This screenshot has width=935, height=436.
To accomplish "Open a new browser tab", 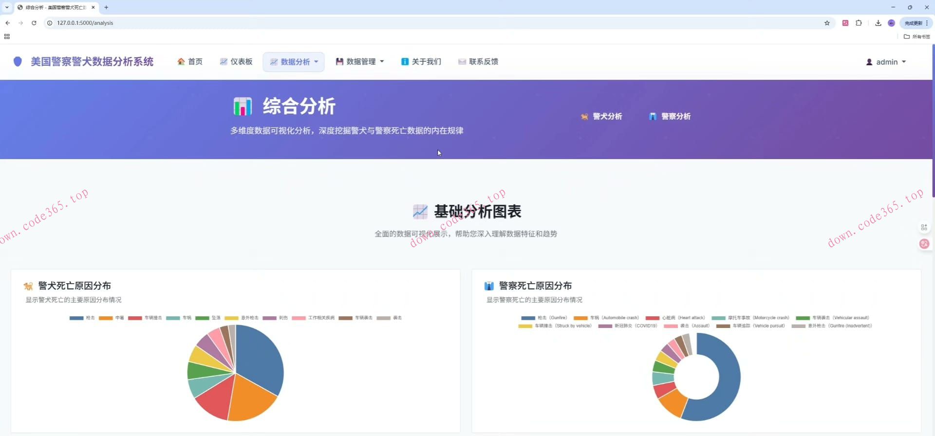I will click(x=106, y=7).
